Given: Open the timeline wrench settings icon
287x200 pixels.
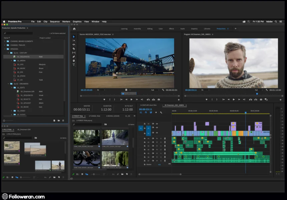Looking at the screenshot, I should (161, 113).
